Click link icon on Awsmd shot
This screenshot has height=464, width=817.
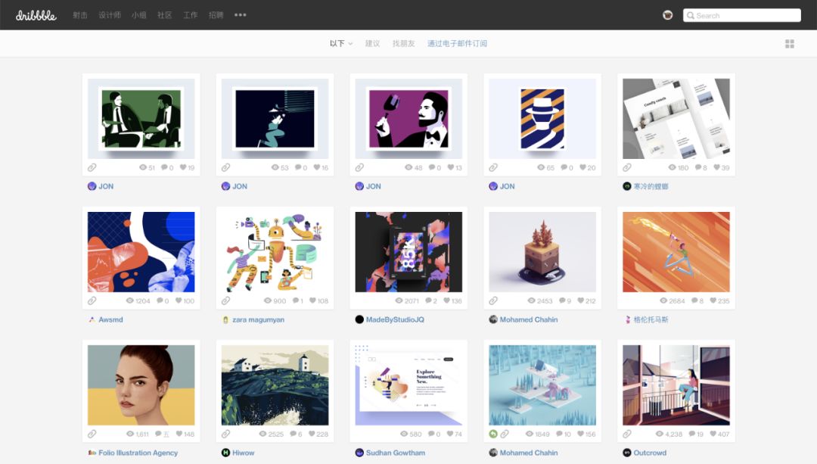click(x=92, y=301)
